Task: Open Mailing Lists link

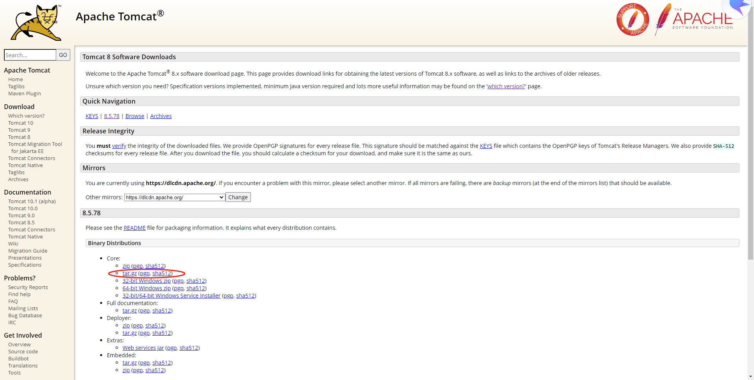Action: 23,309
